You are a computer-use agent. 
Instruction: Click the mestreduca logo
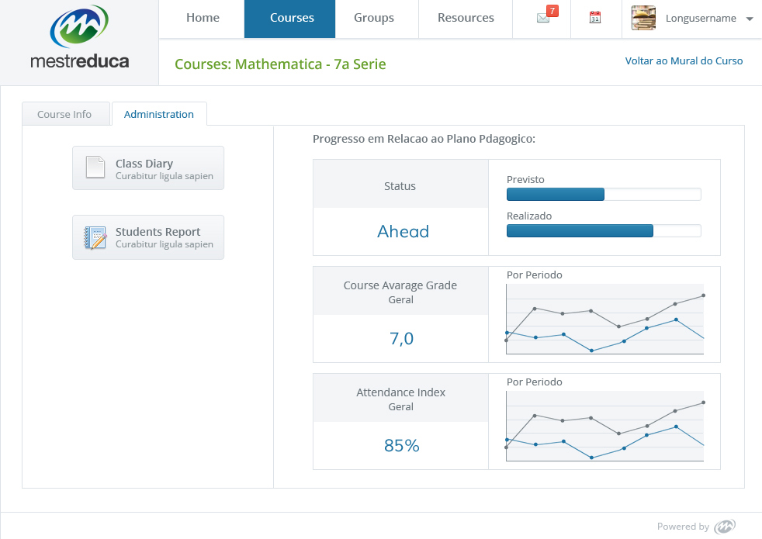click(x=79, y=38)
